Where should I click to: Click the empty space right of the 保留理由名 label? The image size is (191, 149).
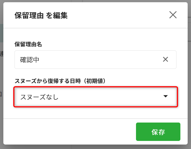(112, 44)
